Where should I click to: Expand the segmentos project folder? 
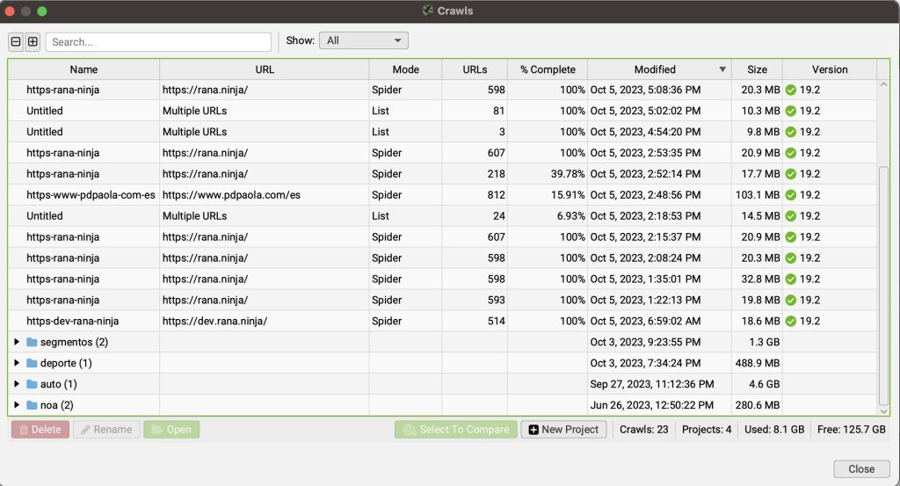17,342
